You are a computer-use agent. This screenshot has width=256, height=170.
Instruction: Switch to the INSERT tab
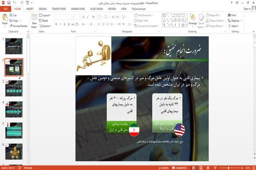click(x=30, y=9)
